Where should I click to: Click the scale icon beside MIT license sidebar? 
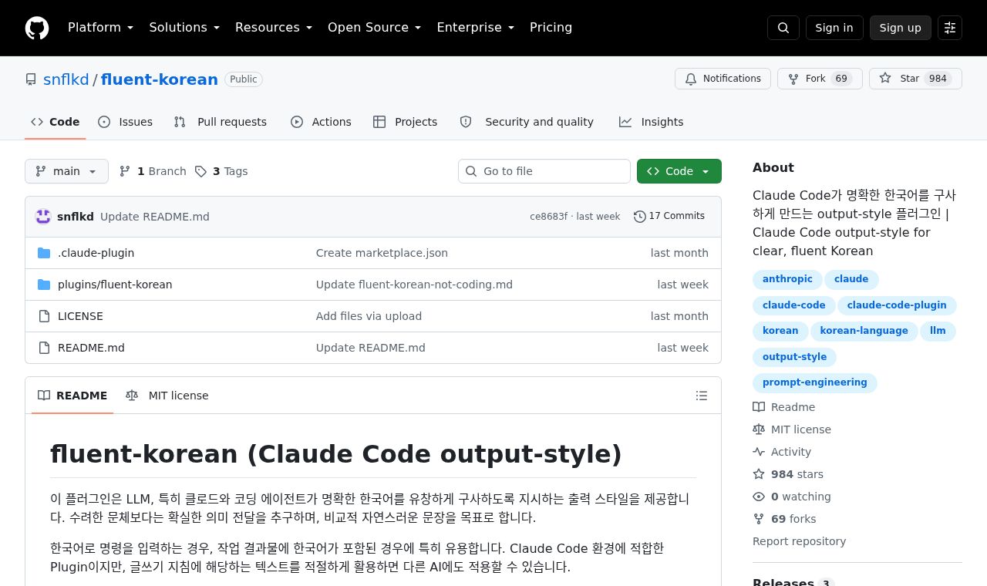tap(759, 429)
